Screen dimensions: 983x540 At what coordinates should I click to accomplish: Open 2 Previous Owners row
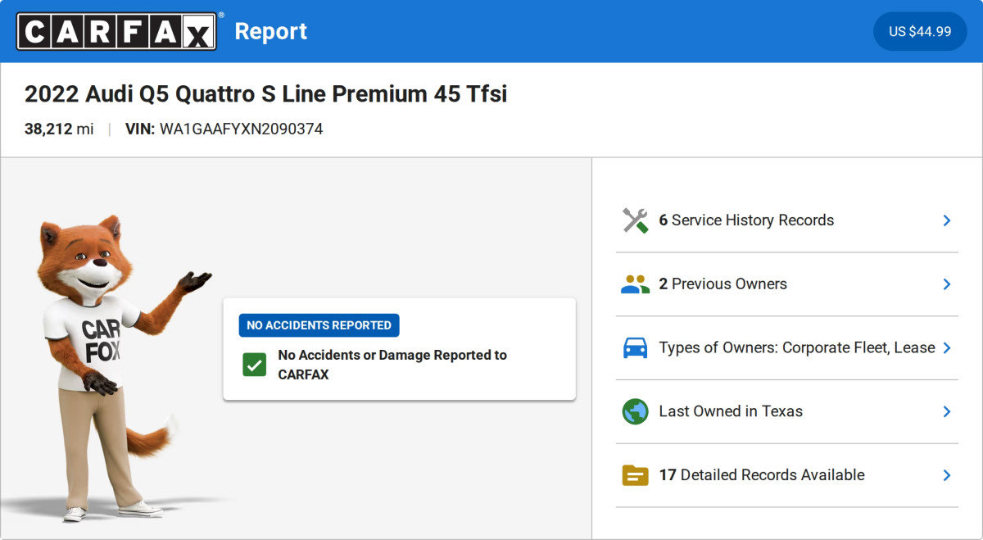tap(786, 284)
